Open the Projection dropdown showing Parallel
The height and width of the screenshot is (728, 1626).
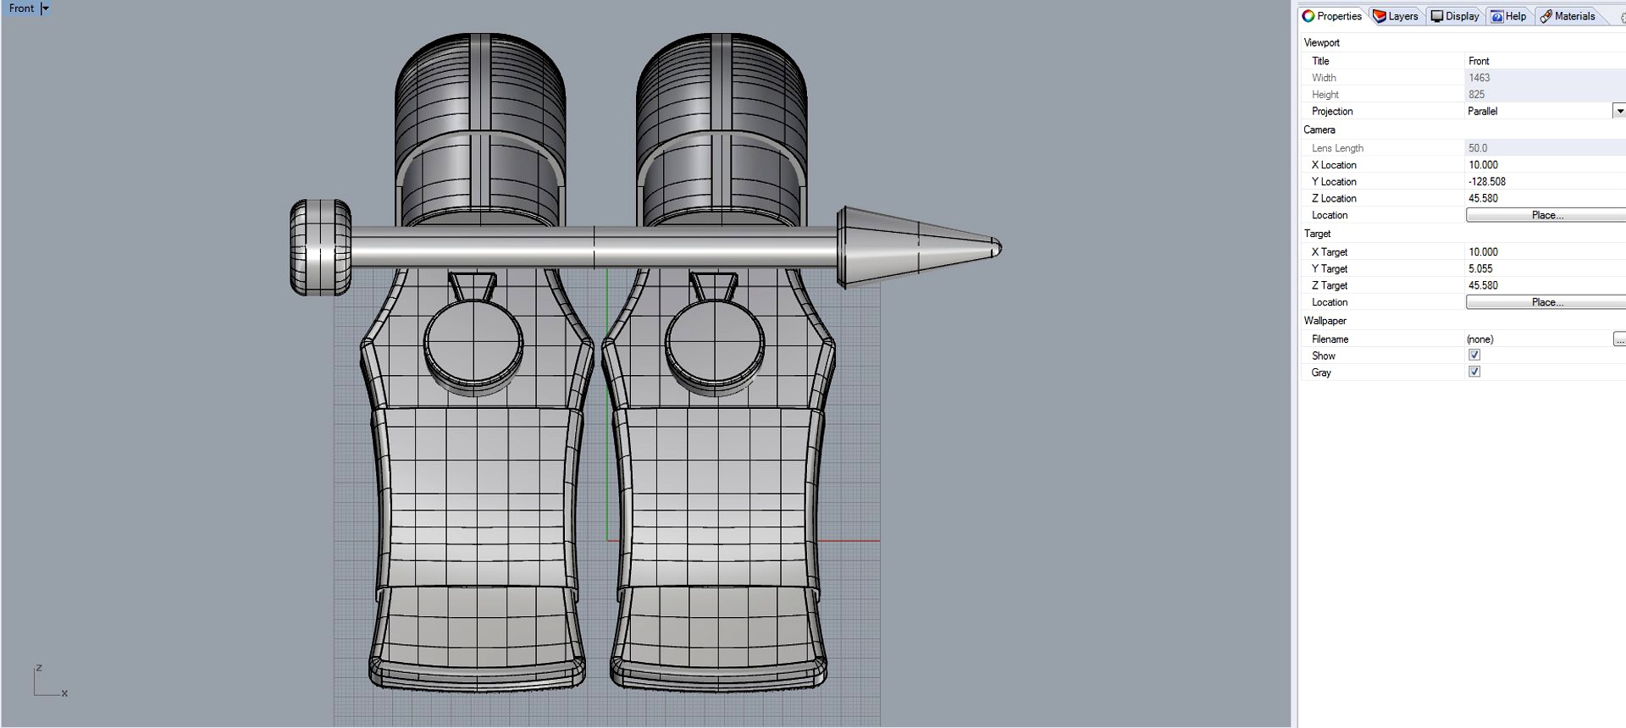pos(1619,111)
